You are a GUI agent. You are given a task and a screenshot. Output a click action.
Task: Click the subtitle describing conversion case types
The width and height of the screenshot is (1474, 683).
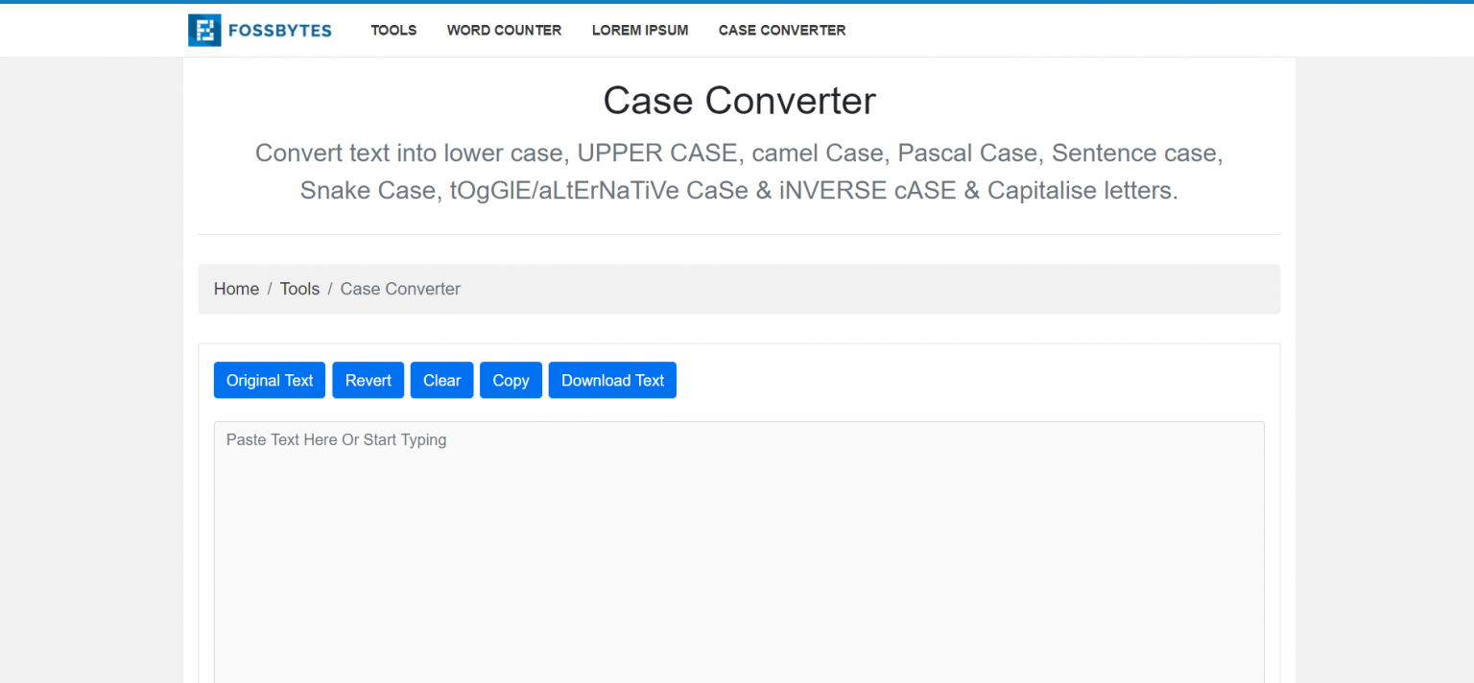(x=739, y=172)
